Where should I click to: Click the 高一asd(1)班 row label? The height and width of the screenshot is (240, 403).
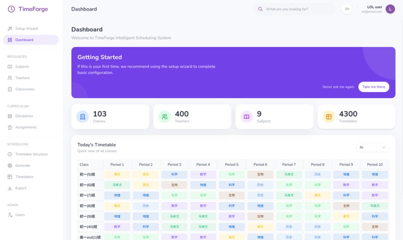tap(90, 237)
